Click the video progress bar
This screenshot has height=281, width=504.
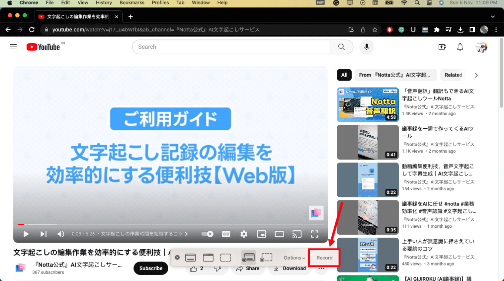pyautogui.click(x=170, y=224)
